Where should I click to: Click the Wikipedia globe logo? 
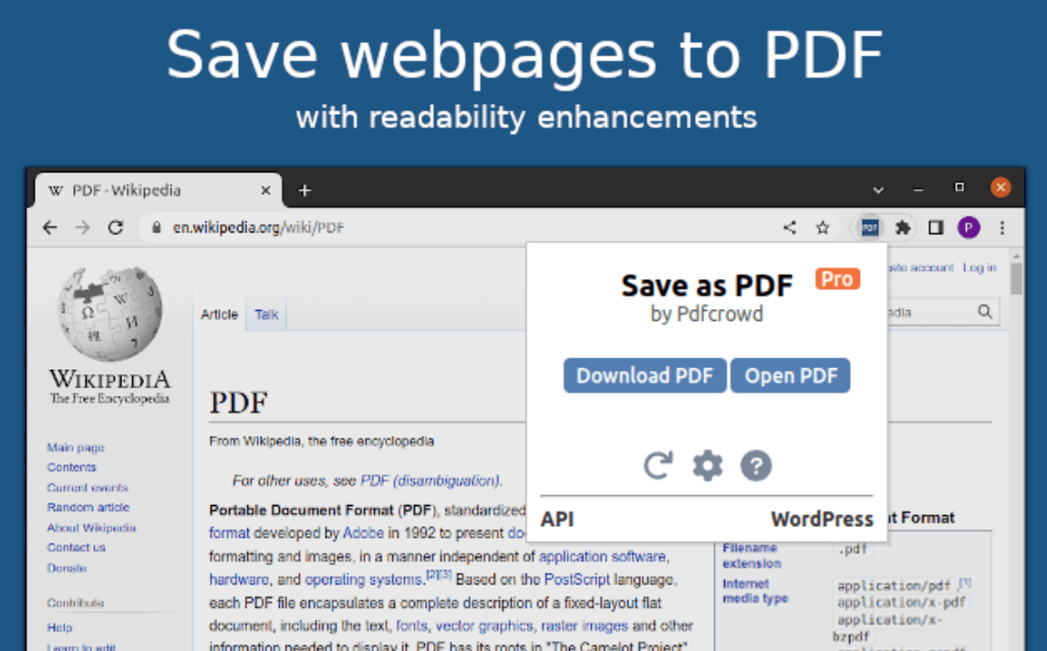(110, 314)
